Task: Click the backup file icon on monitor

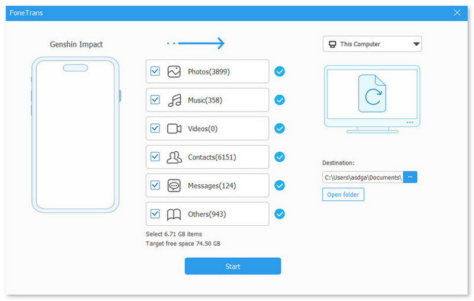Action: click(372, 94)
